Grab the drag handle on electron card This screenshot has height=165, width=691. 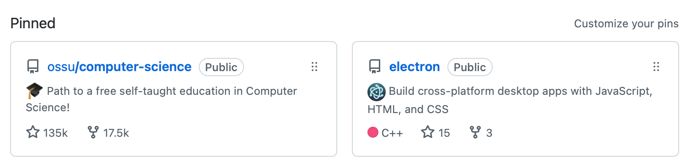click(656, 67)
